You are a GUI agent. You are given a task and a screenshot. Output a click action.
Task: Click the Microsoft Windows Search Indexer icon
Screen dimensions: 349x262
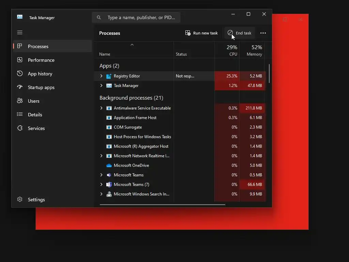click(x=109, y=194)
